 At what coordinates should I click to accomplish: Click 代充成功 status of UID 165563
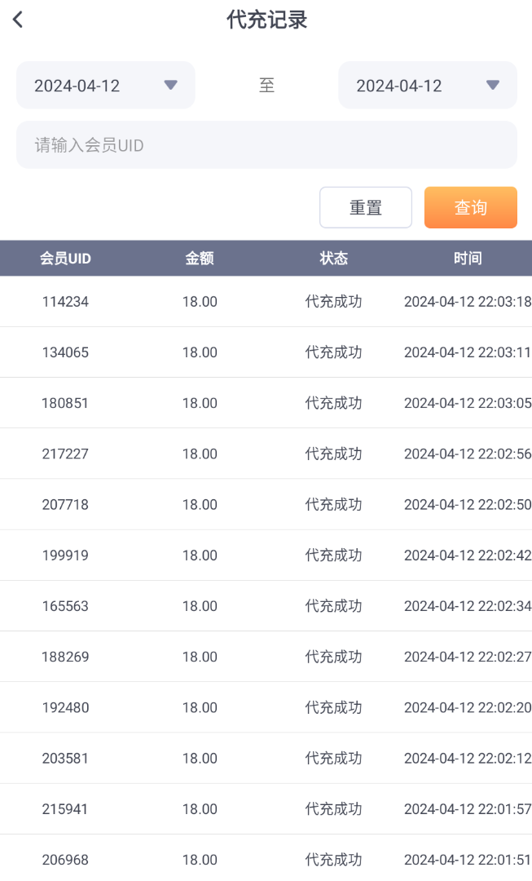coord(333,606)
